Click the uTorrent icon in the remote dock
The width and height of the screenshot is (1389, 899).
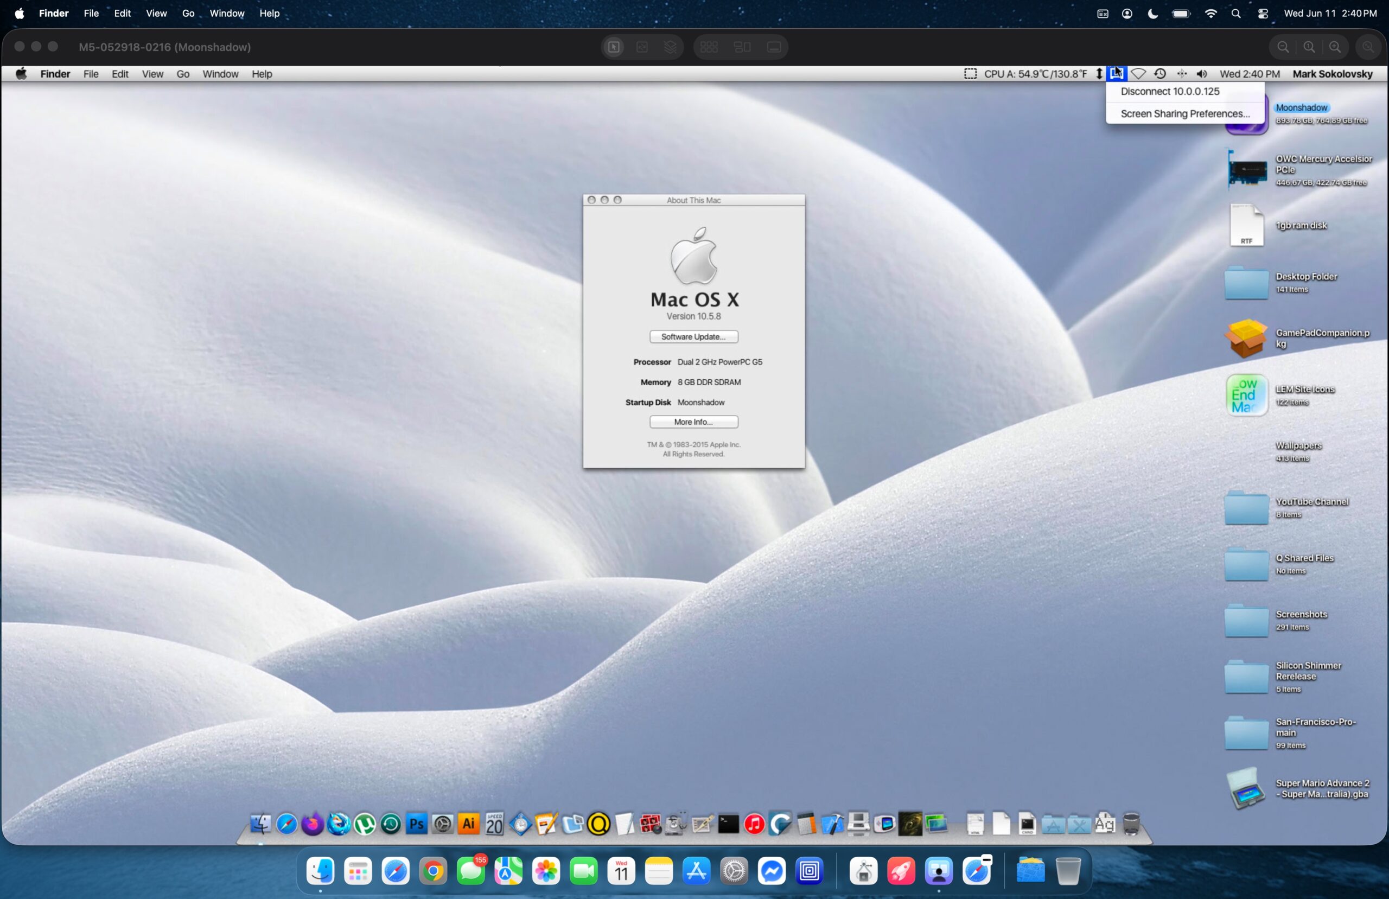pyautogui.click(x=365, y=824)
